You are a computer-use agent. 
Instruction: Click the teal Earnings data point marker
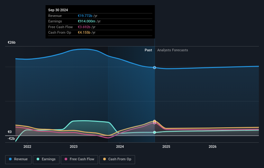(154, 132)
